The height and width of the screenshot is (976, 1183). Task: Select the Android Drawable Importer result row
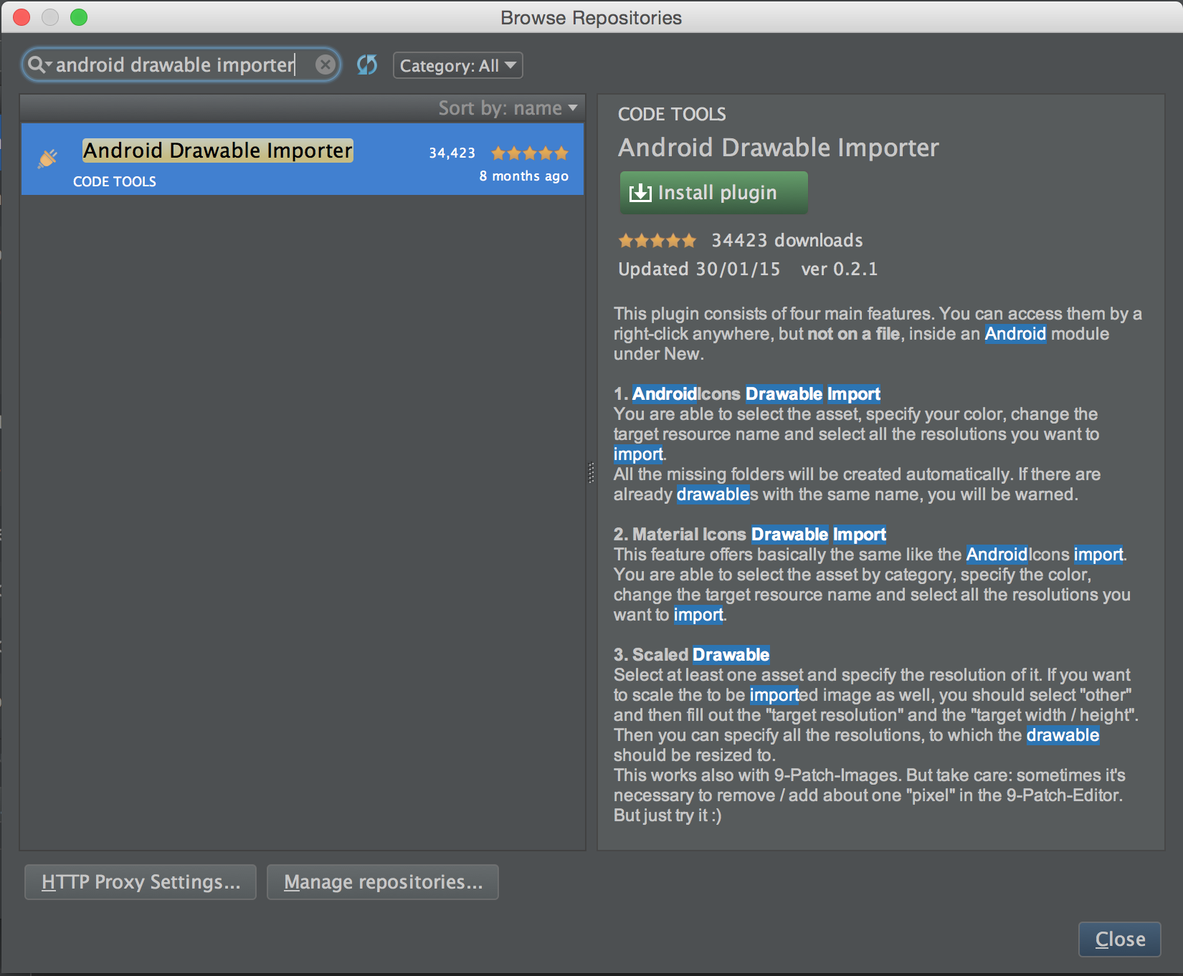point(303,159)
